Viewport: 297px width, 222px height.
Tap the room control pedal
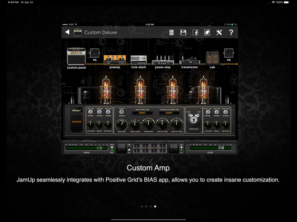pyautogui.click(x=174, y=148)
